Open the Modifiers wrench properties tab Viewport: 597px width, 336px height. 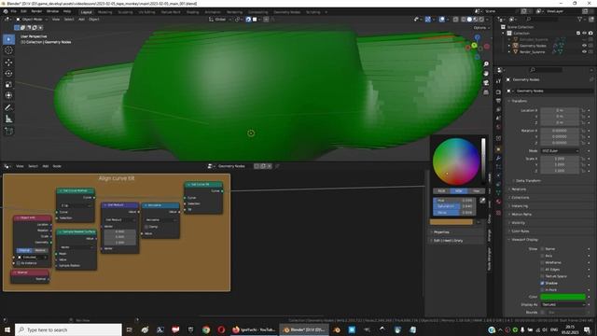pyautogui.click(x=498, y=158)
